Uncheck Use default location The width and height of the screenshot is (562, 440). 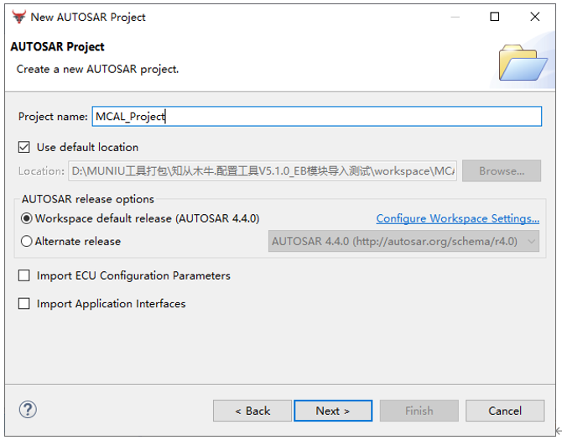coord(24,147)
